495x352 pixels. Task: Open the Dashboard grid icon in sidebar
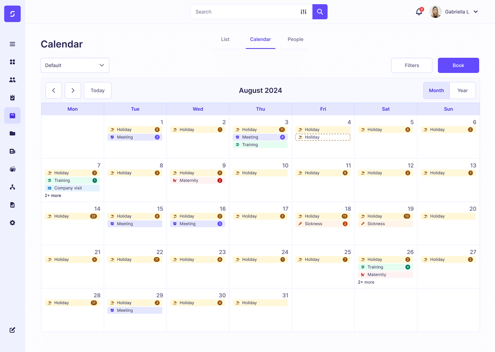coord(12,62)
